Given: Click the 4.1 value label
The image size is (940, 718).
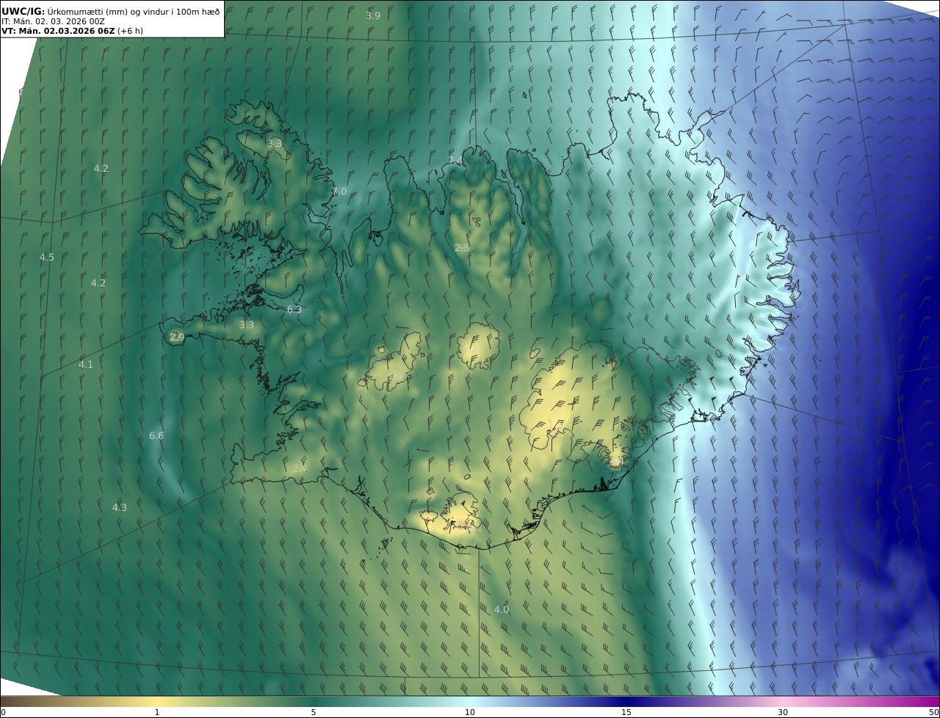Looking at the screenshot, I should 86,364.
